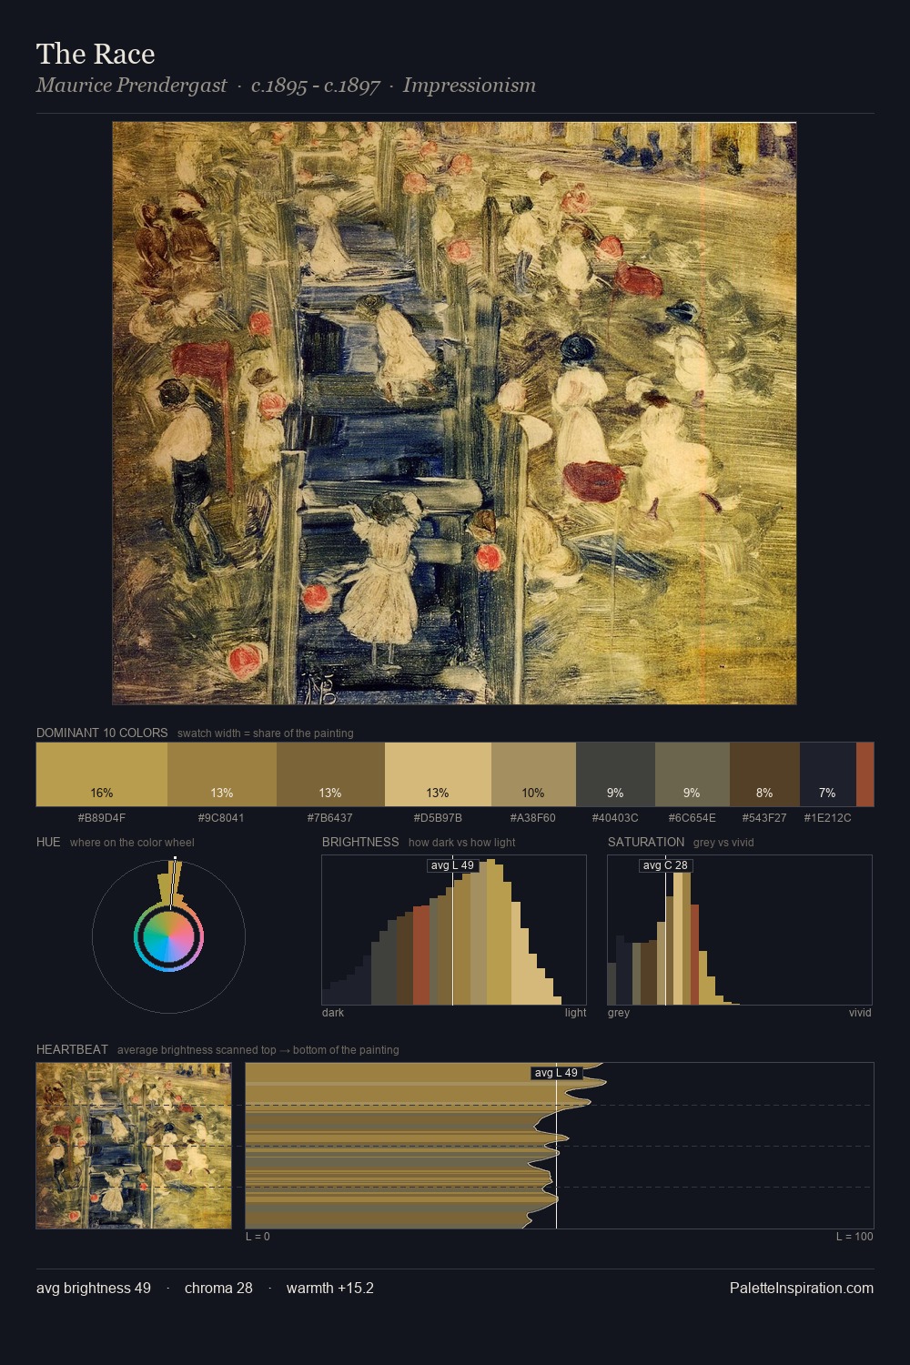
Task: Select the #9C8041 swatch in the palette
Action: 222,774
